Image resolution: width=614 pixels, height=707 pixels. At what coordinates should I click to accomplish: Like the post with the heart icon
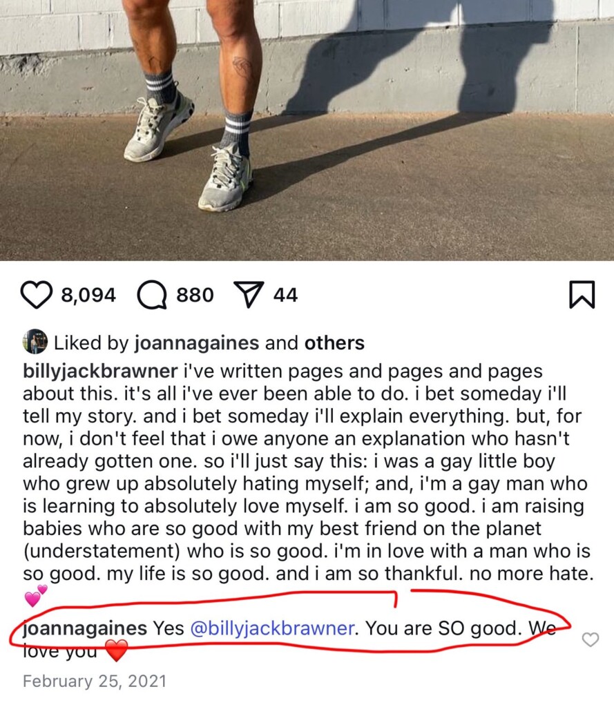[37, 295]
